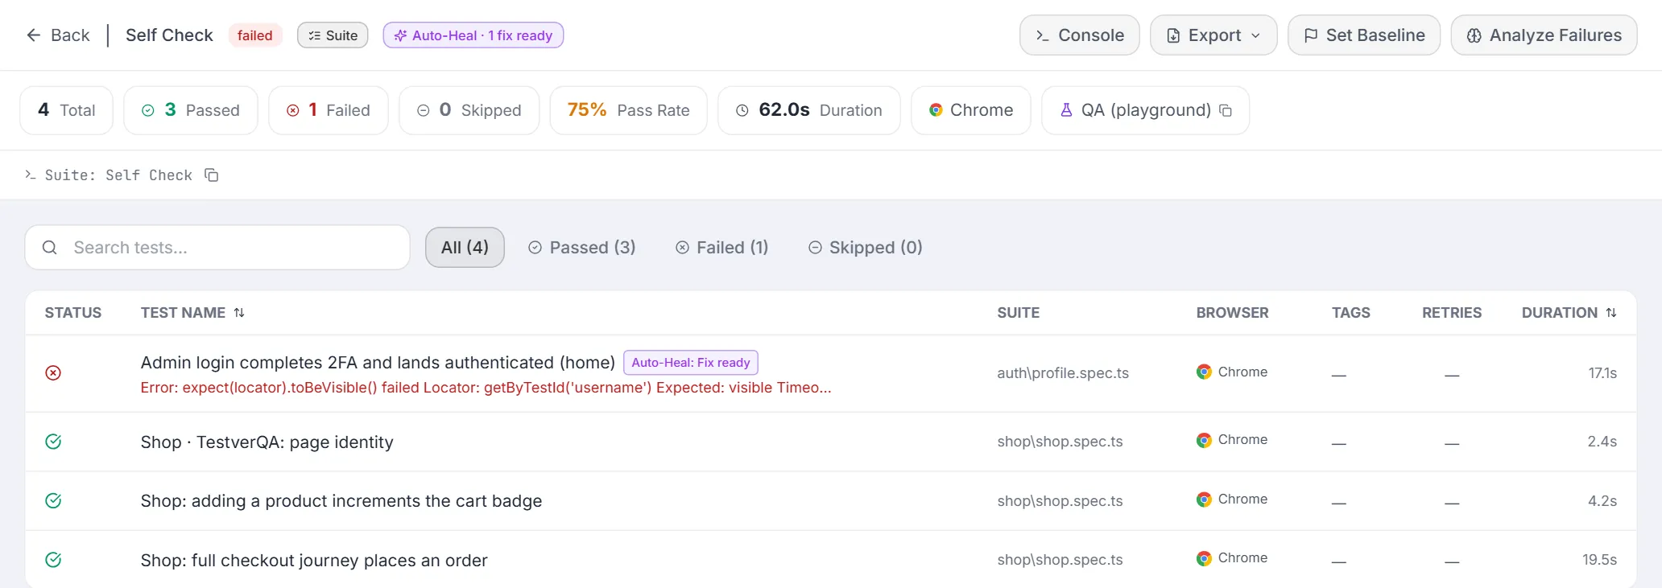Open the Console panel
Viewport: 1662px width, 588px height.
pyautogui.click(x=1079, y=35)
